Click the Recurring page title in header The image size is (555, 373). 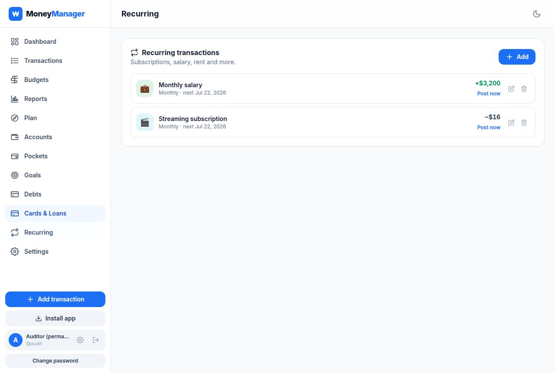point(140,14)
